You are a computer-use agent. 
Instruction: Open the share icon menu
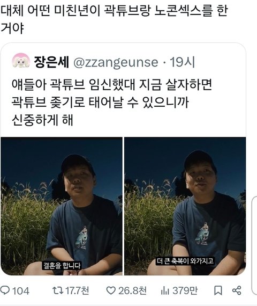coord(237,290)
